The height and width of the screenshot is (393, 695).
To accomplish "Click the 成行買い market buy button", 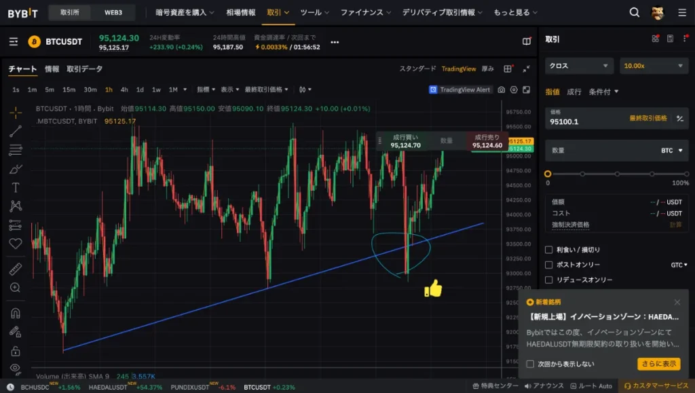I will 406,141.
